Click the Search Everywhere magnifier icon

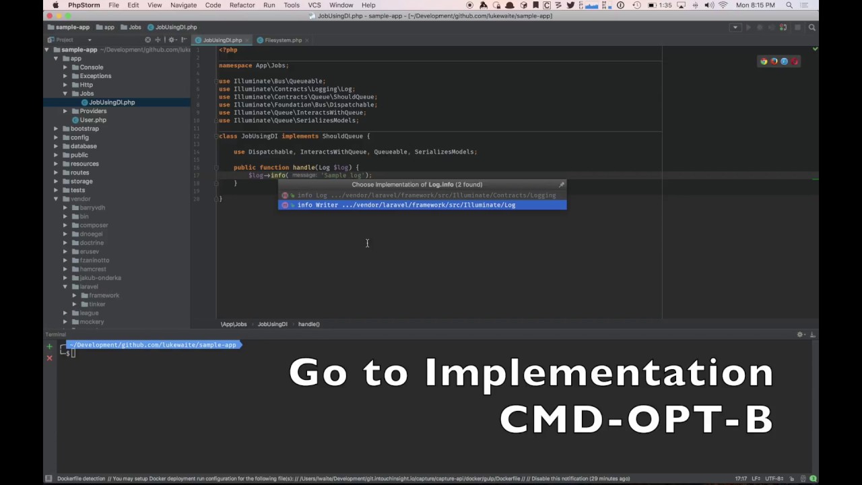[811, 28]
